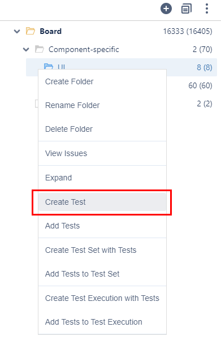Open the three-dot more options menu
Viewport: 221px width, 349px height.
click(x=207, y=8)
